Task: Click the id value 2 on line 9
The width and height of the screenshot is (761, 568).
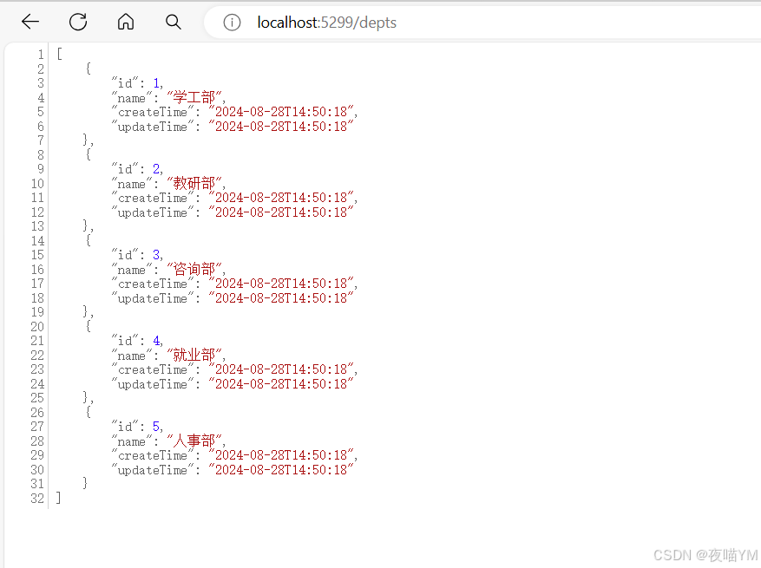Action: click(156, 169)
